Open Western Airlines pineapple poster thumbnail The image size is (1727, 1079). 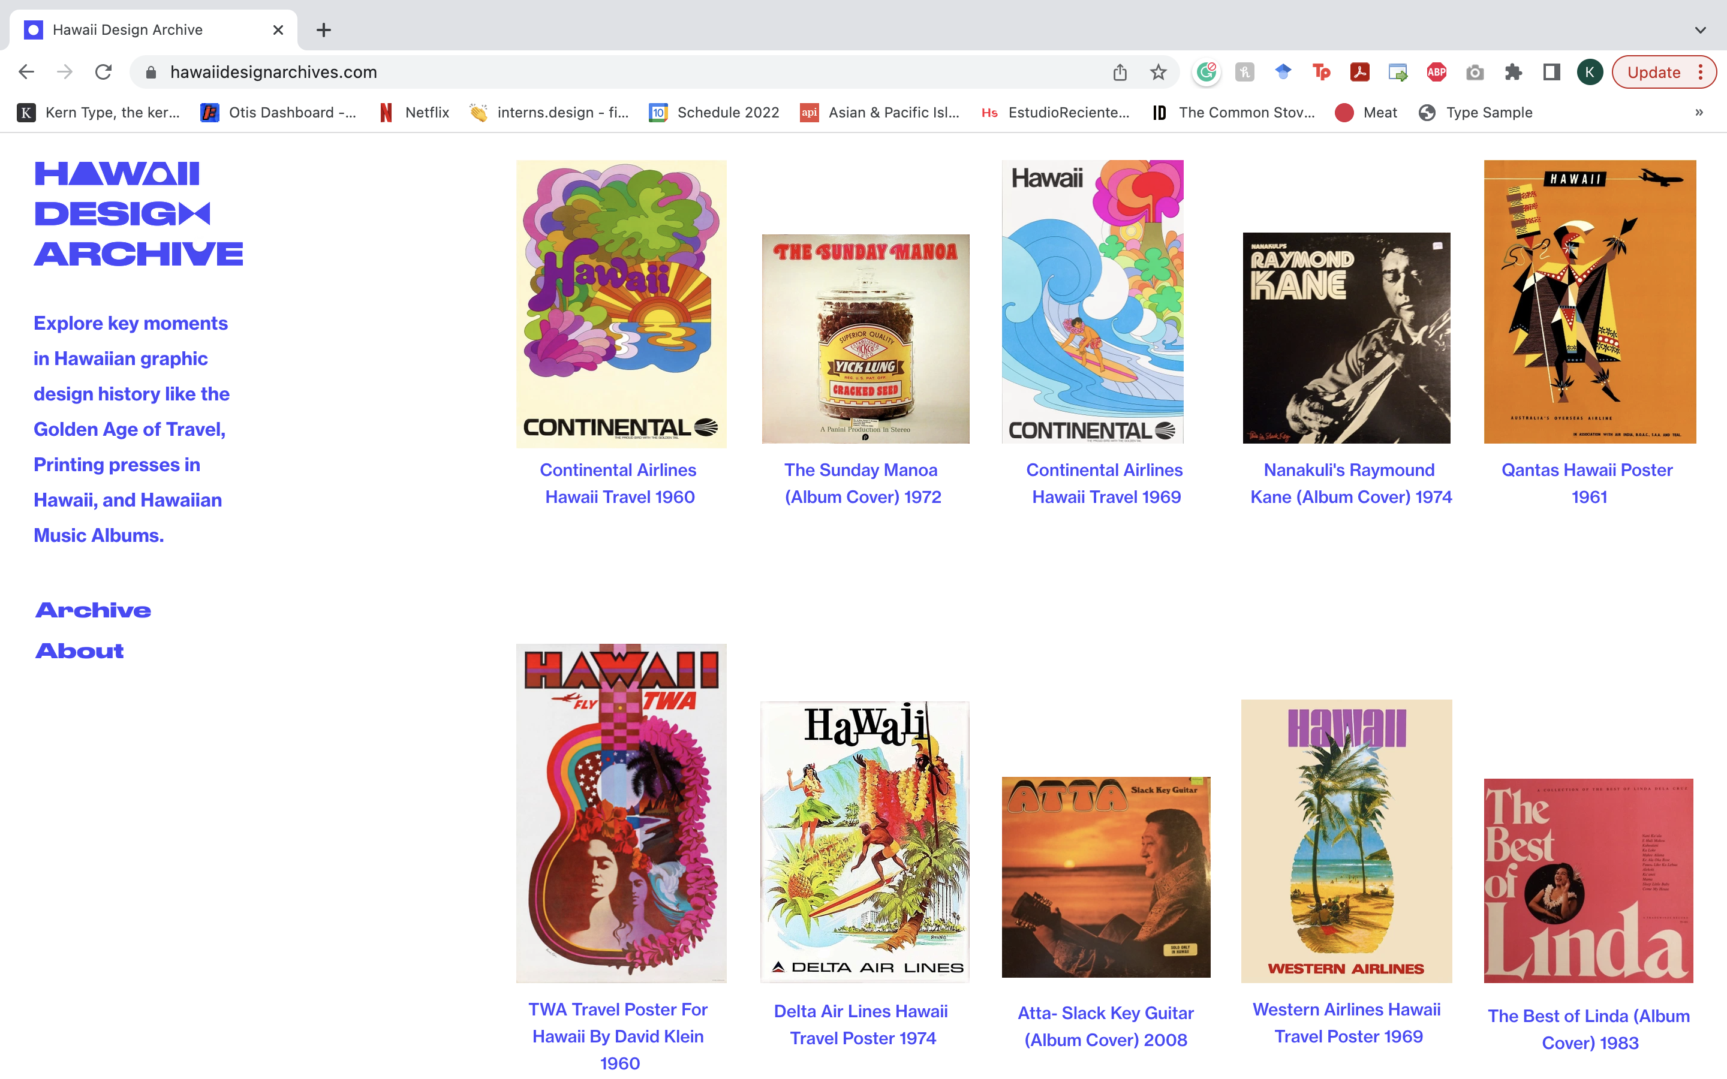(x=1347, y=842)
